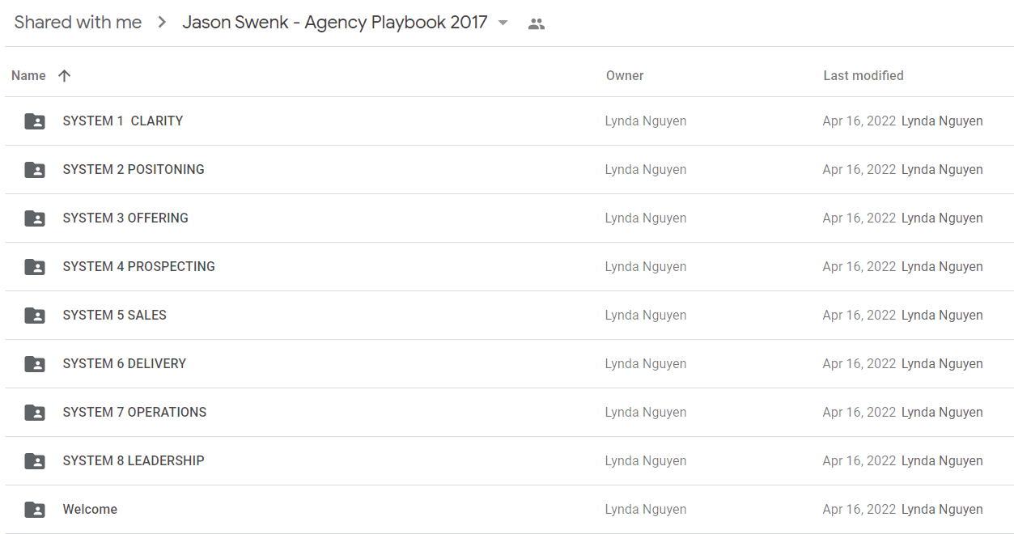Click the shared people icon in breadcrumb
The height and width of the screenshot is (534, 1014).
click(x=536, y=23)
